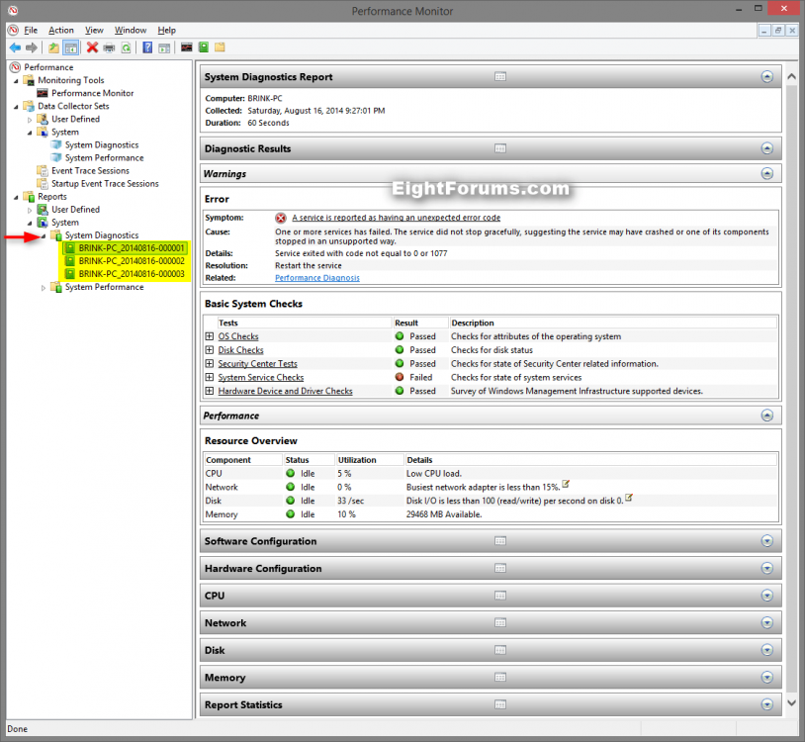This screenshot has height=742, width=805.
Task: Expand the Disk report section
Action: pyautogui.click(x=766, y=650)
